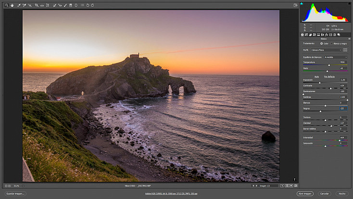Open the Tone Curve panel tab
Viewport: 353px width, 199px height.
click(x=306, y=35)
